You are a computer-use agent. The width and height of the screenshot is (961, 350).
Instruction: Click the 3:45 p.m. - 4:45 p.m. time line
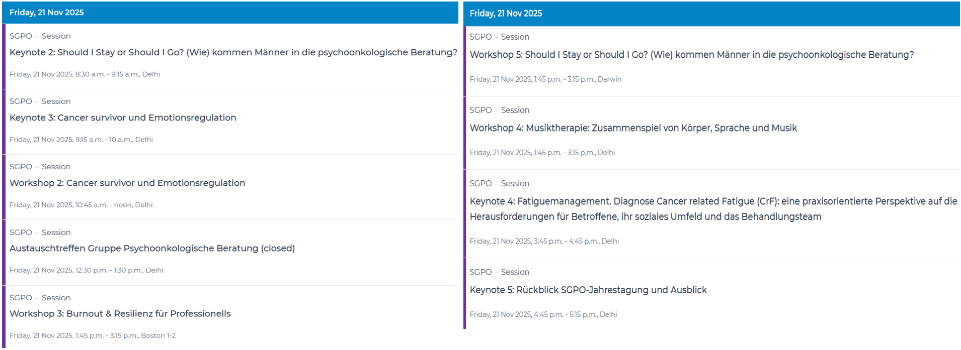coord(544,241)
